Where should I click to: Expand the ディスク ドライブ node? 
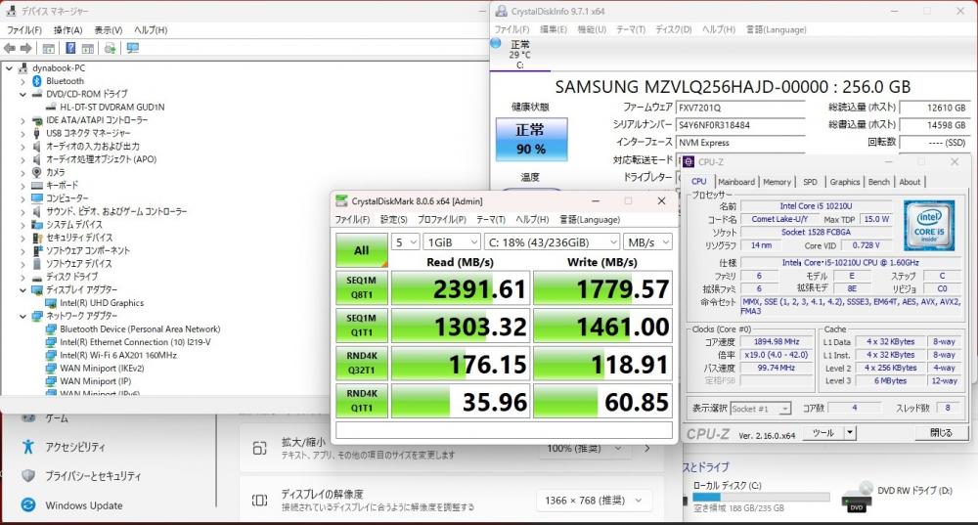point(23,277)
